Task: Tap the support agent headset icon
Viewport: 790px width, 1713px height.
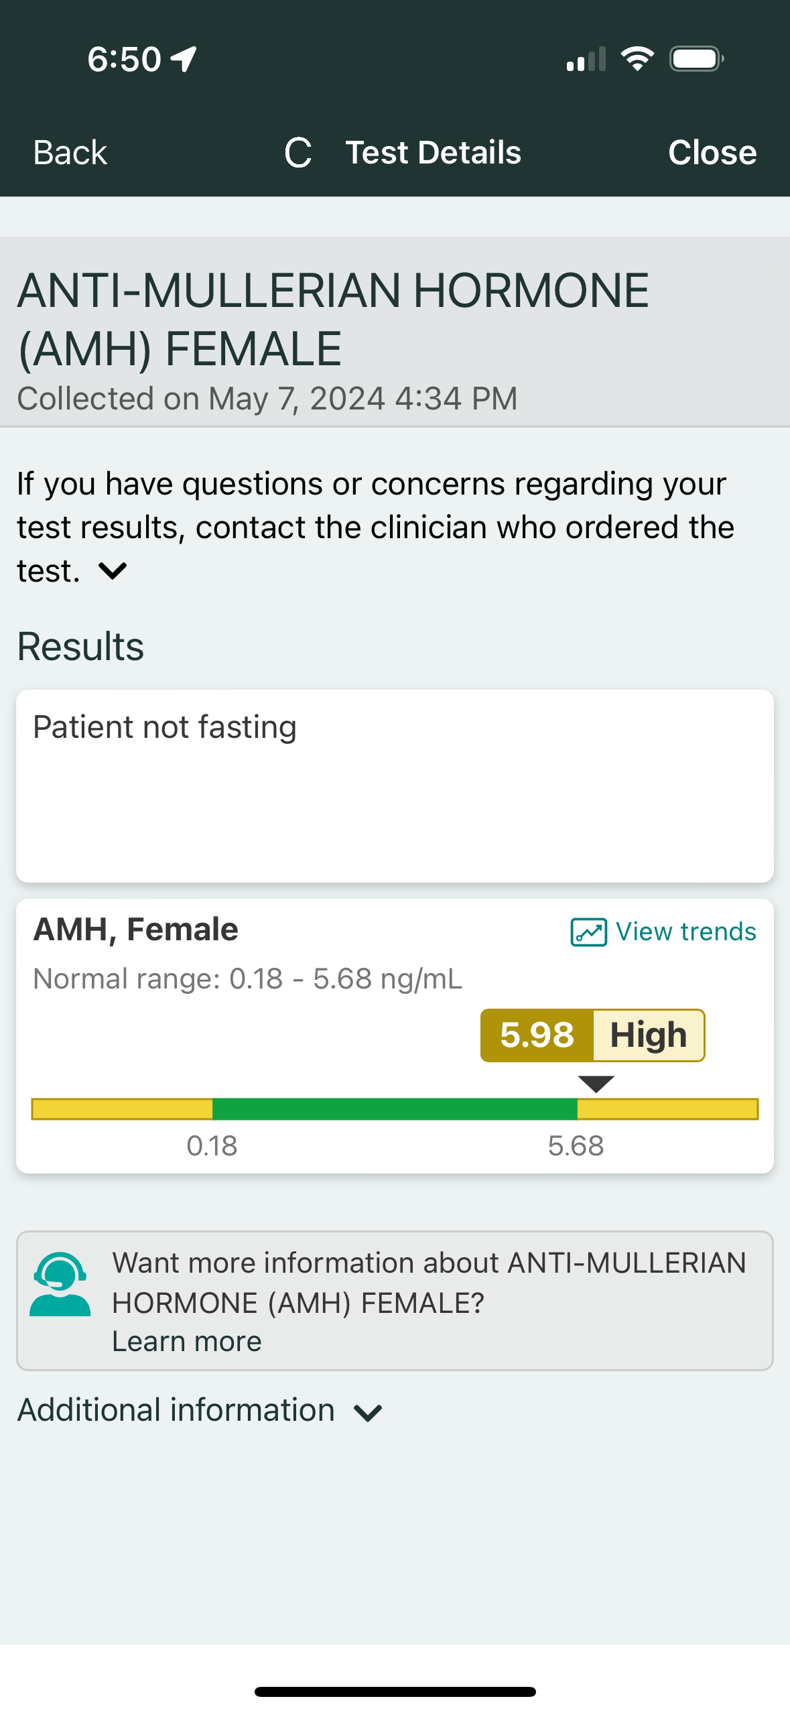Action: (x=60, y=1284)
